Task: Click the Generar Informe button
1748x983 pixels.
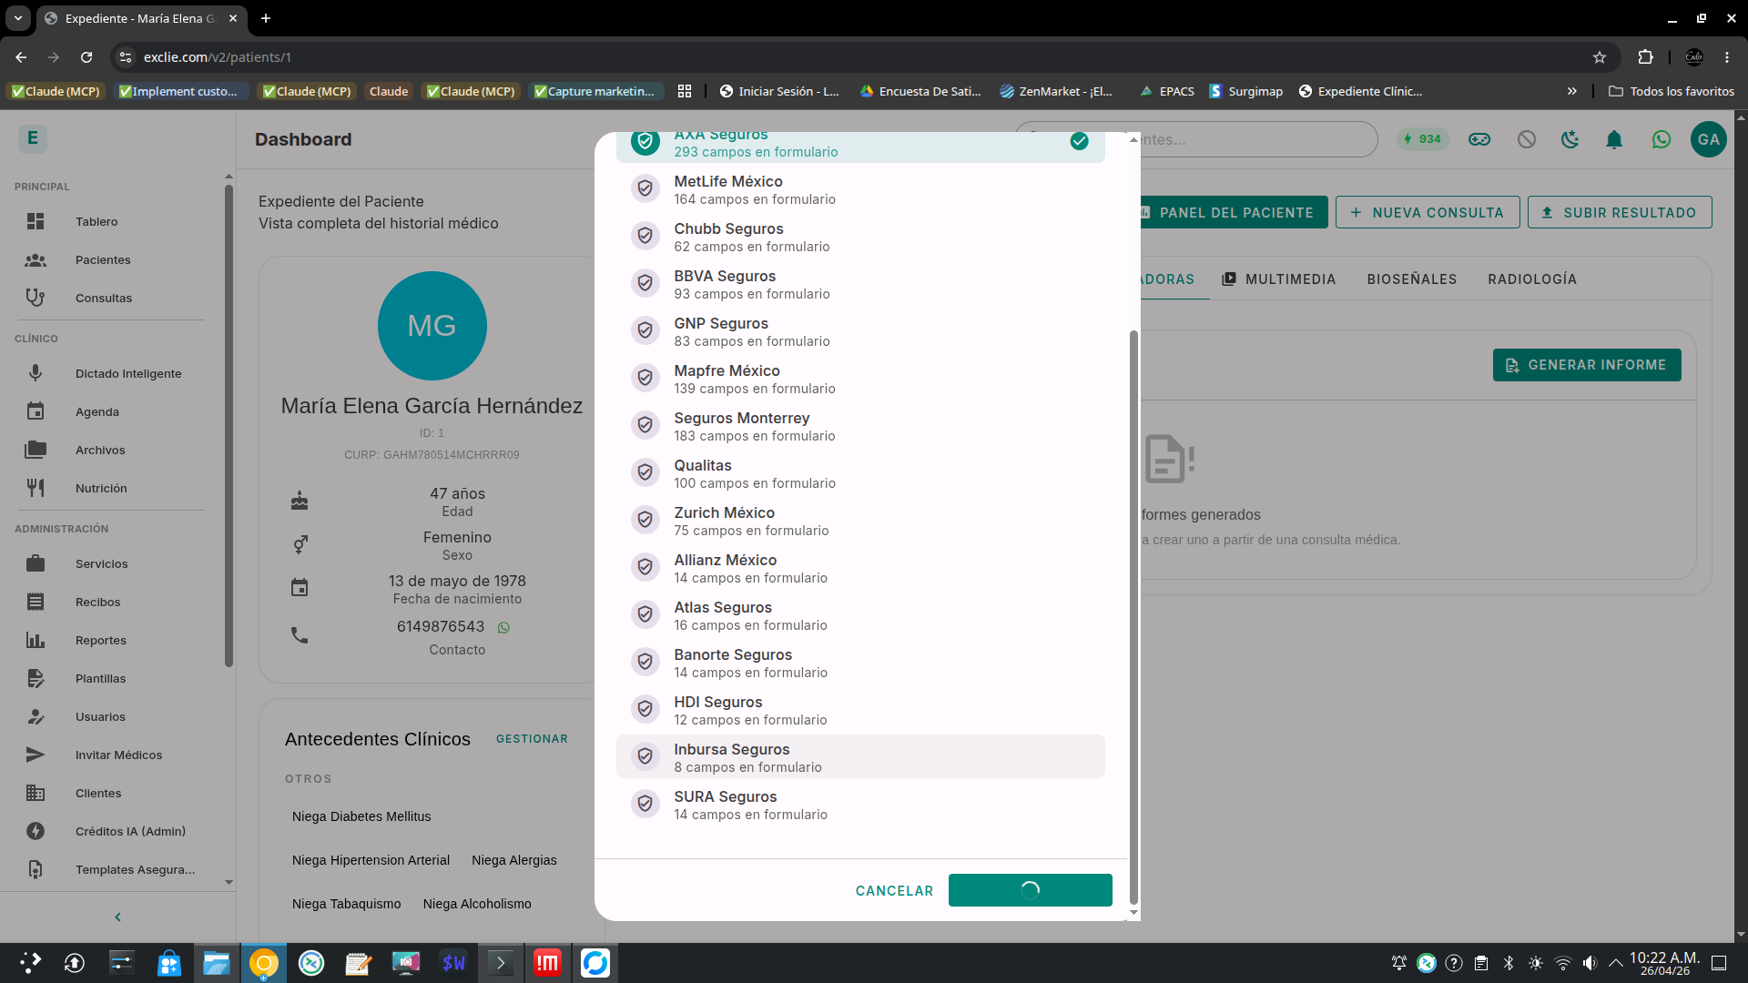Action: [1586, 365]
